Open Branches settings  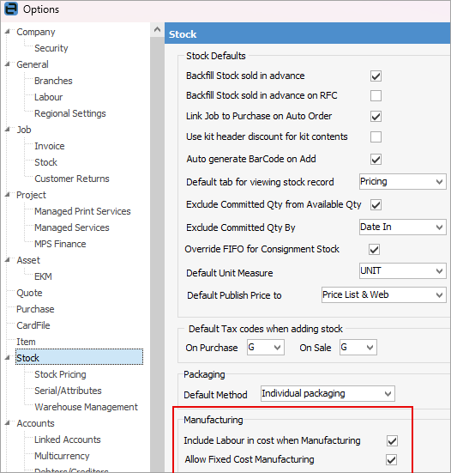point(53,81)
